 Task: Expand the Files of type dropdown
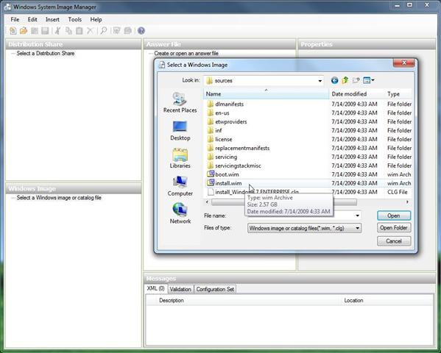[357, 228]
